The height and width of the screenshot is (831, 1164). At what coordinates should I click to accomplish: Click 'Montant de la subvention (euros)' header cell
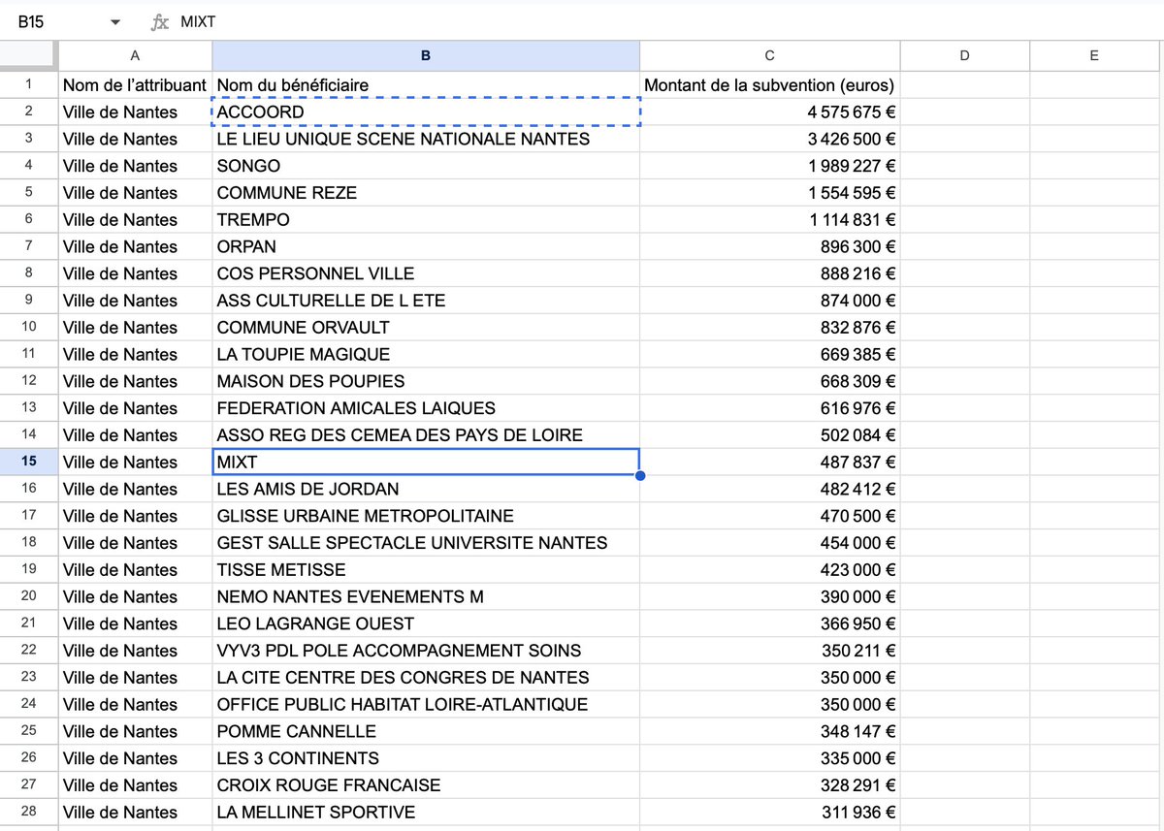pyautogui.click(x=770, y=85)
